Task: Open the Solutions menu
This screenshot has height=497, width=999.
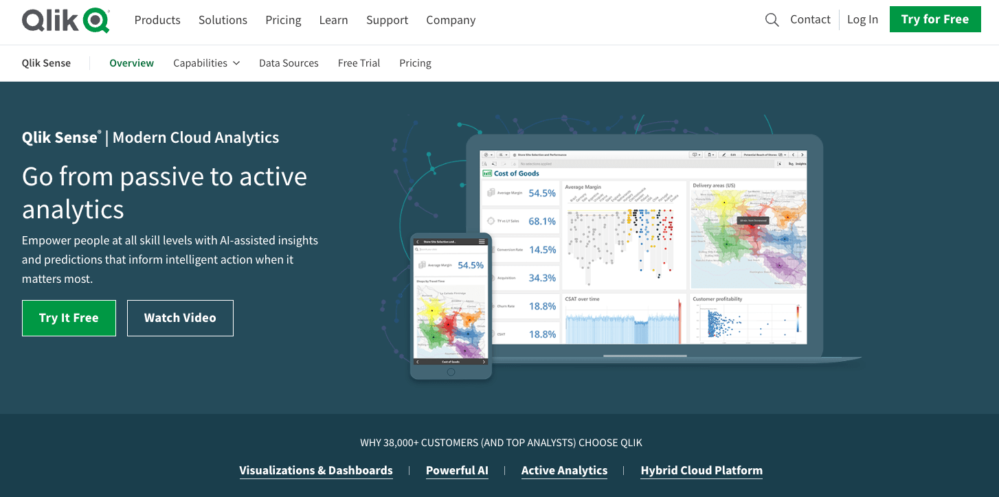Action: 223,20
